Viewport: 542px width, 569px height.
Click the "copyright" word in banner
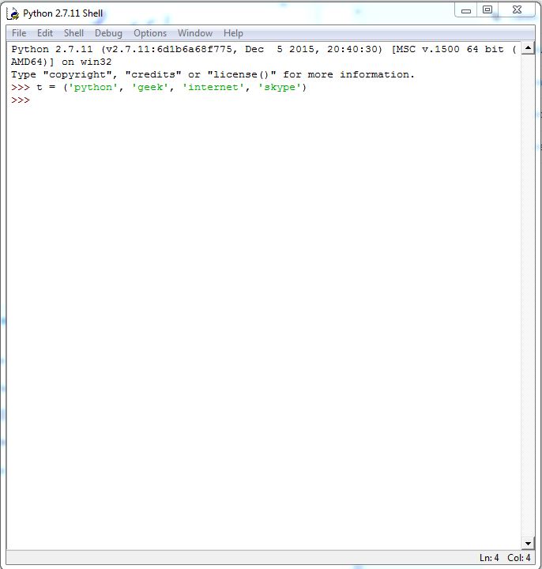pyautogui.click(x=77, y=75)
